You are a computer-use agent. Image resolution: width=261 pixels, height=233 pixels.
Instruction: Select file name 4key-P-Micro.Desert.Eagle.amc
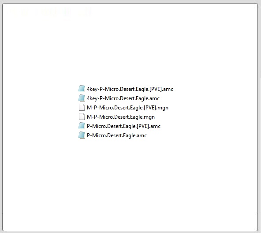click(x=123, y=98)
